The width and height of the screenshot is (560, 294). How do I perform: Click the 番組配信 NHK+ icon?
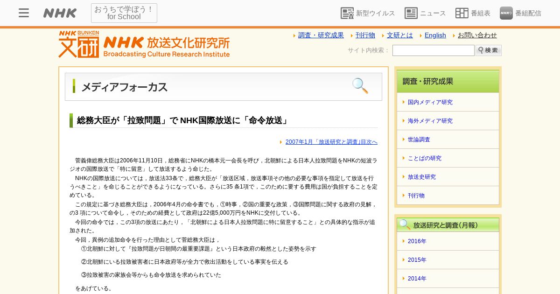[506, 13]
